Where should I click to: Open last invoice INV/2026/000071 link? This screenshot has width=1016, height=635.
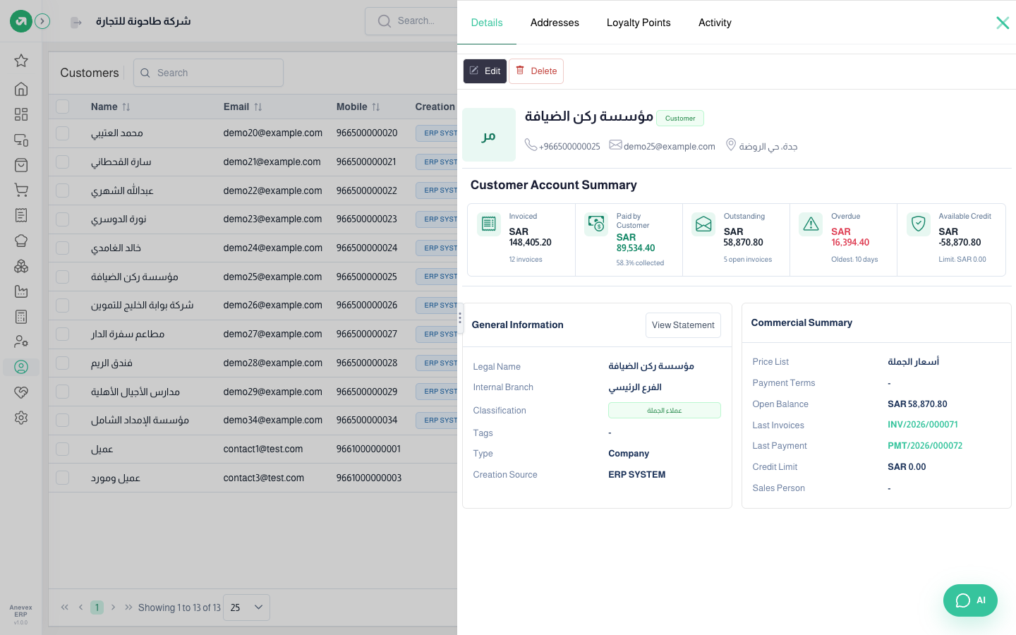click(x=923, y=425)
